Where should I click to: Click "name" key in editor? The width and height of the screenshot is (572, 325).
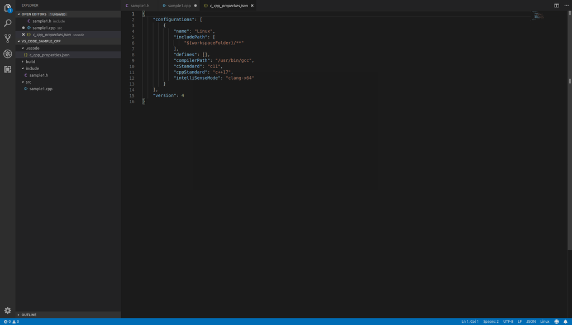click(182, 31)
